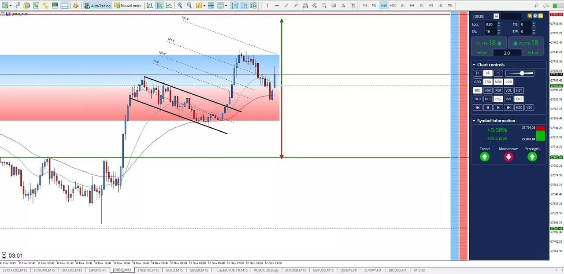Toggle the LDR chart control

(x=508, y=82)
